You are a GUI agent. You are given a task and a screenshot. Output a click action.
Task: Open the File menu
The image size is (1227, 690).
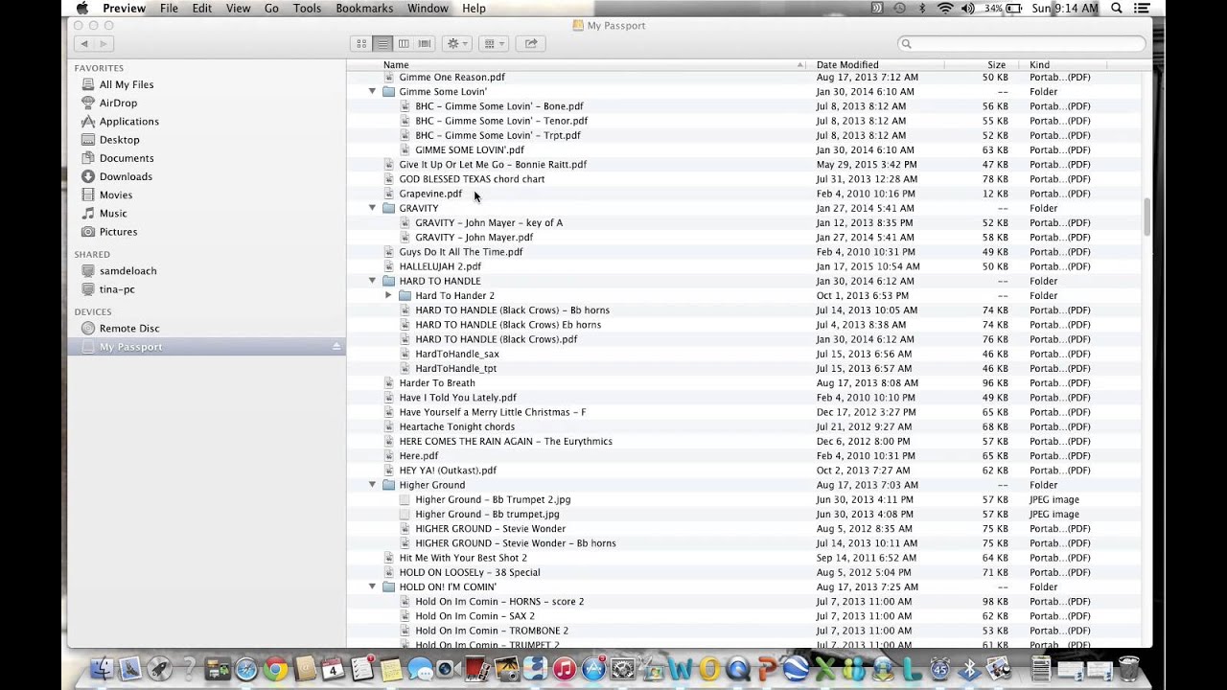click(169, 8)
